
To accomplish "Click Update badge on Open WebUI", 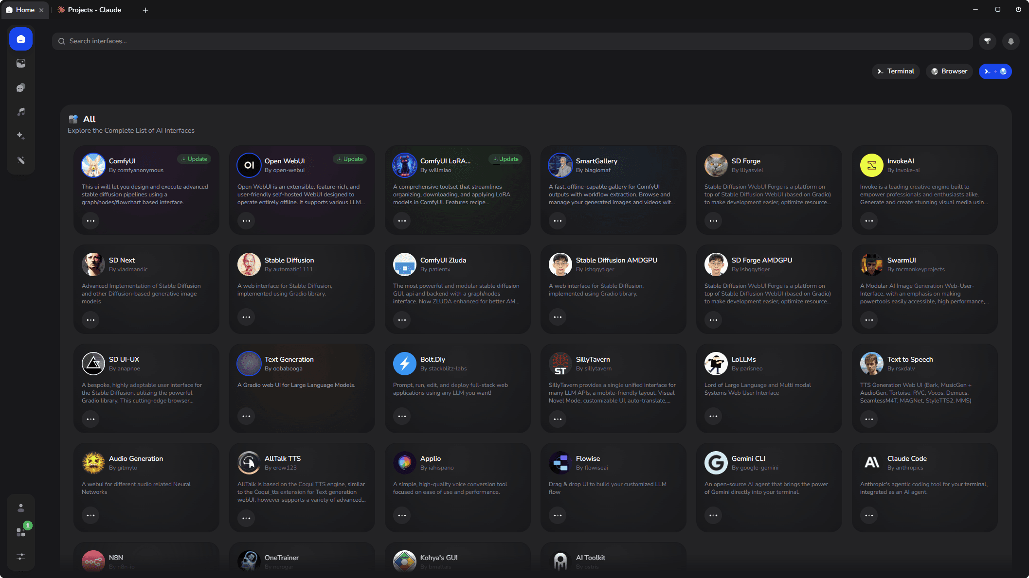I will (350, 159).
